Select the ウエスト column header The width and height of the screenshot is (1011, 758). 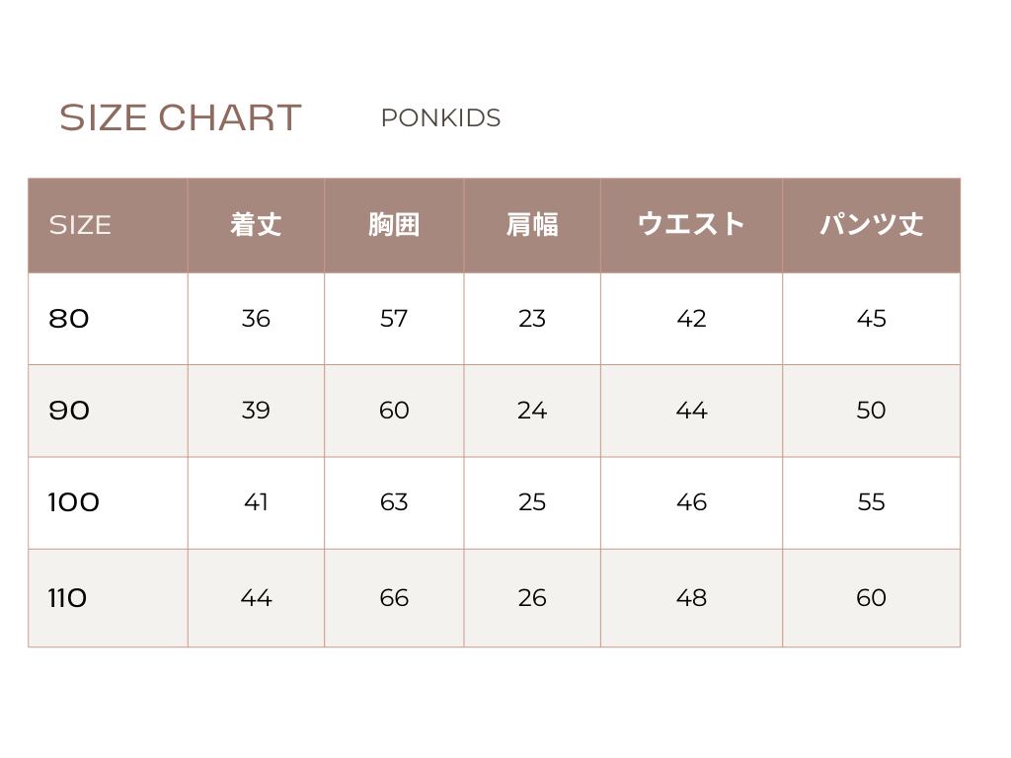point(691,224)
